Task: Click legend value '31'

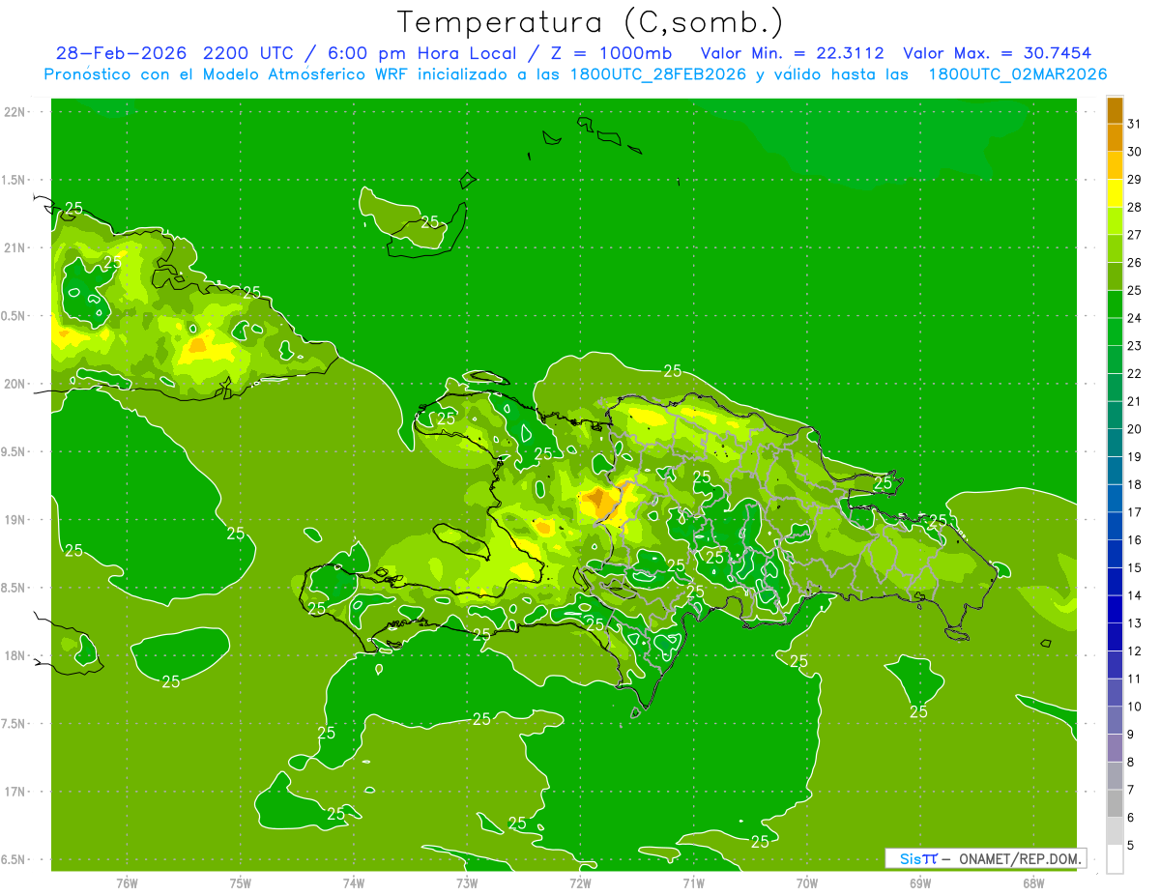Action: point(1135,124)
